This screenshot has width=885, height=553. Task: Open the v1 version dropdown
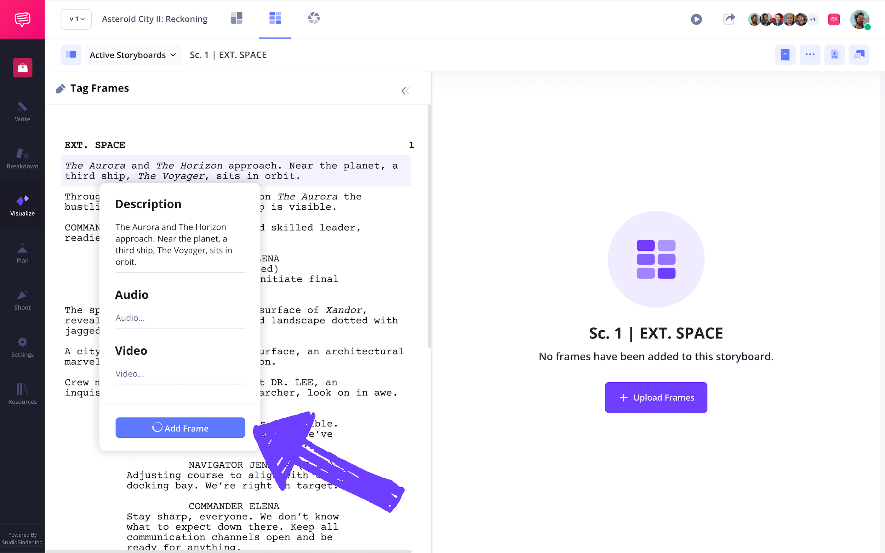click(76, 19)
